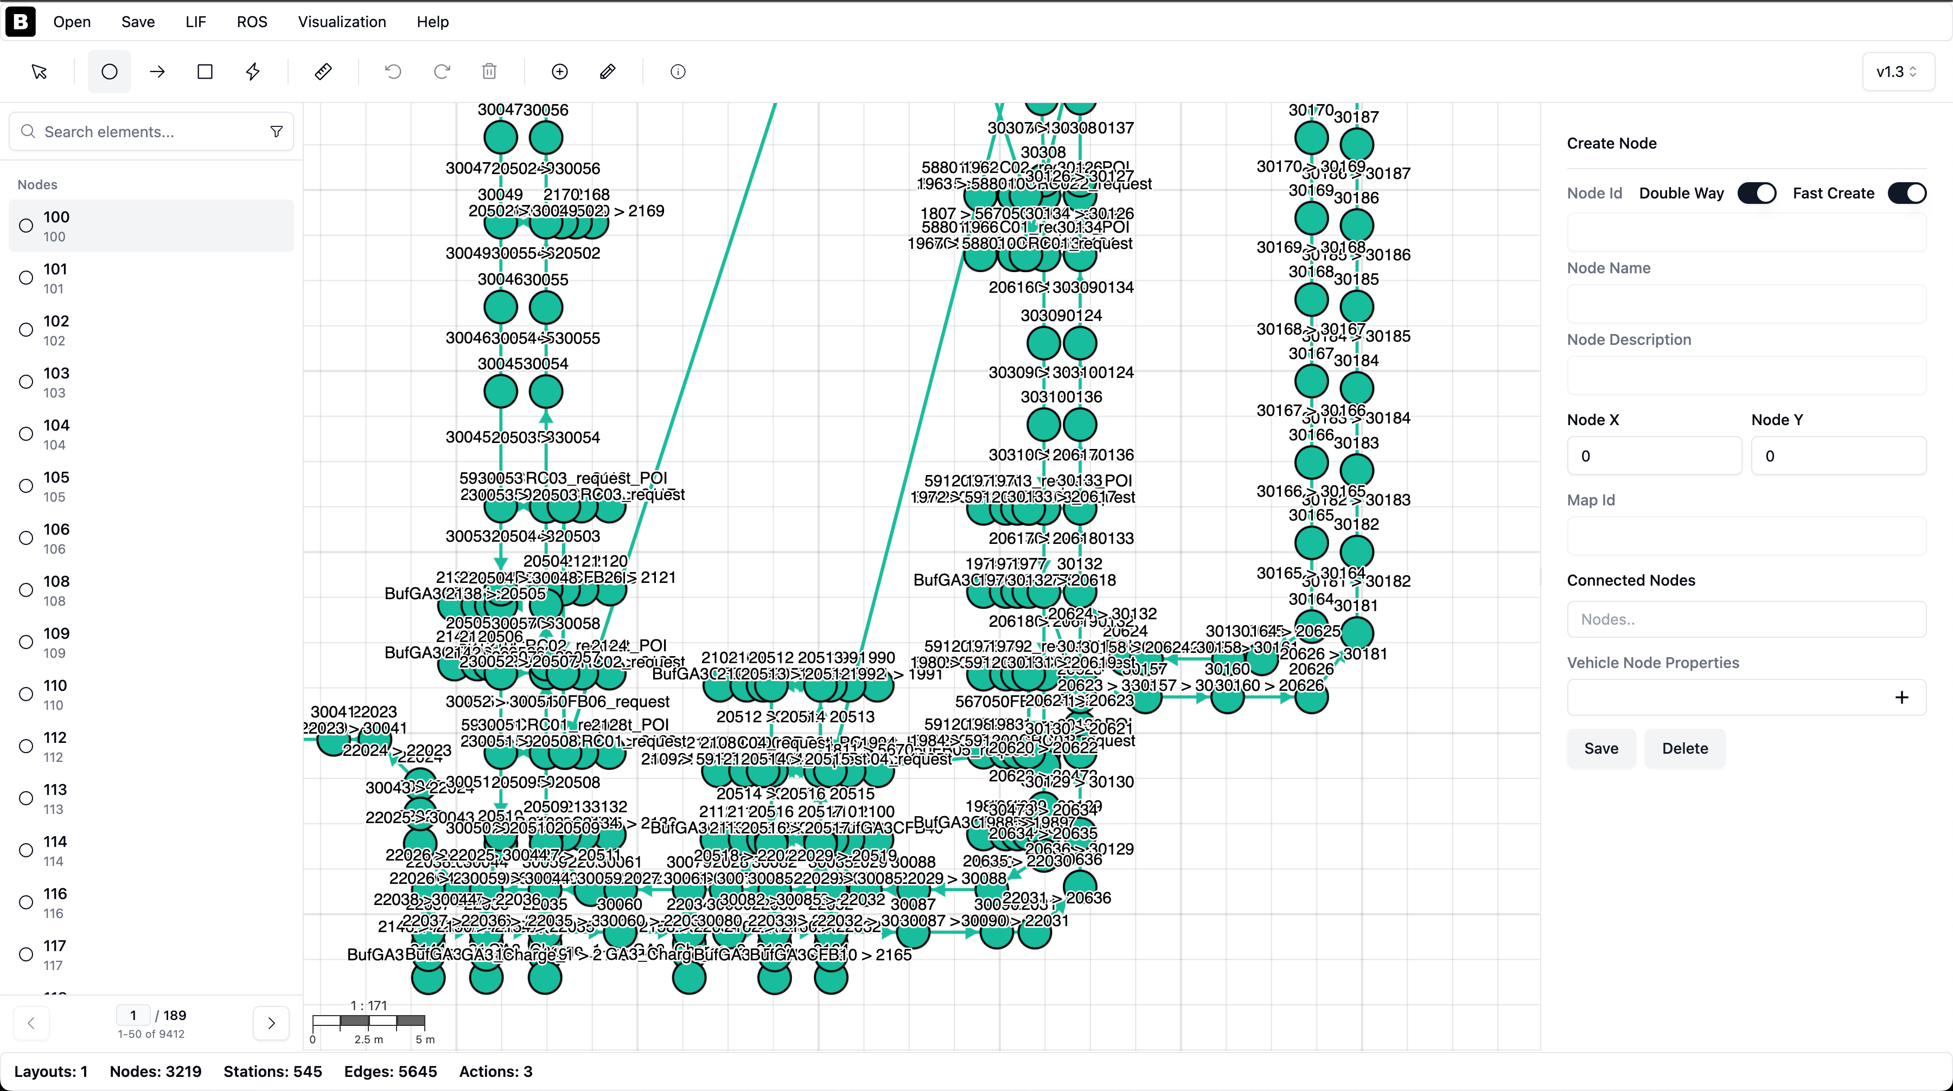Select the arrow edge creation tool
Viewport: 1953px width, 1091px height.
pos(157,71)
